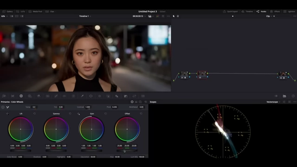Select the white balance picker tool
297x167 pixels.
[8, 107]
